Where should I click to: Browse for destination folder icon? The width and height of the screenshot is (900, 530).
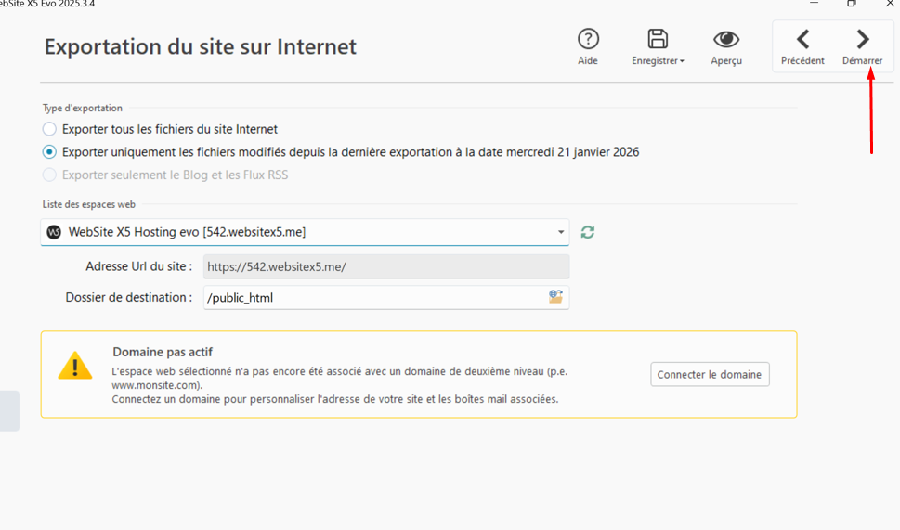point(555,297)
